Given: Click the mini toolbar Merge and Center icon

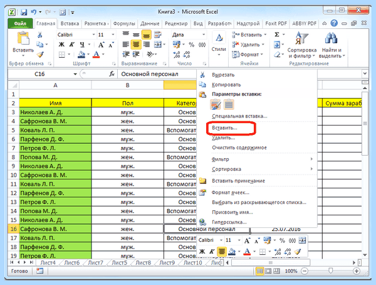Looking at the screenshot, I should click(302, 240).
